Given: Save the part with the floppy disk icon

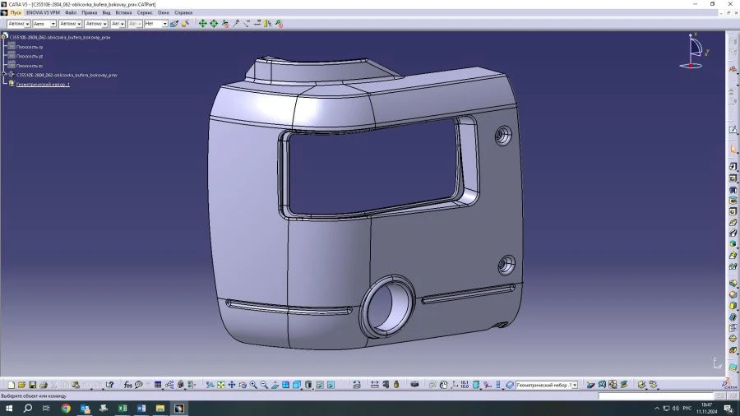Looking at the screenshot, I should tap(32, 385).
